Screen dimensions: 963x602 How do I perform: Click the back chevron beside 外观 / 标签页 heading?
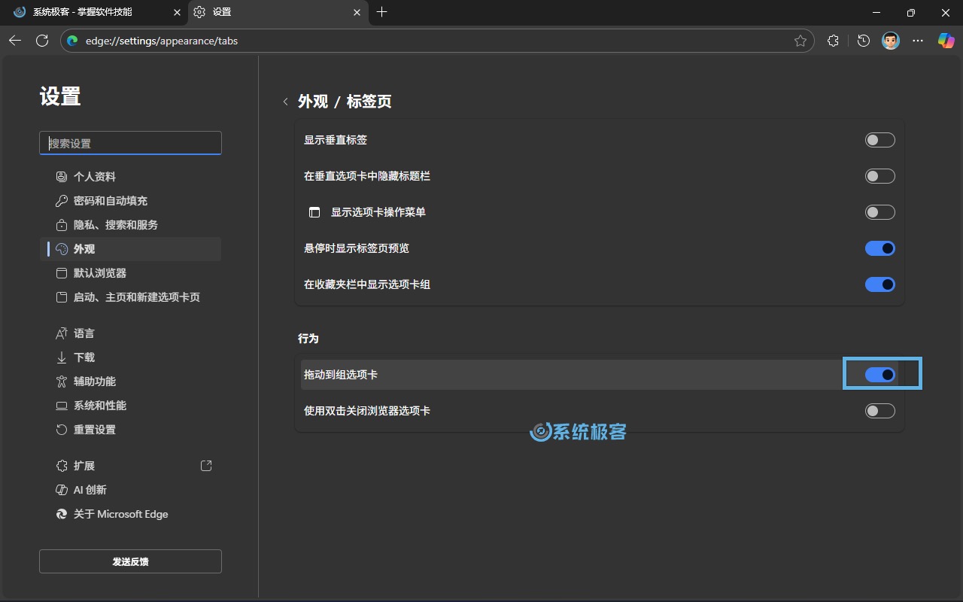pos(286,101)
